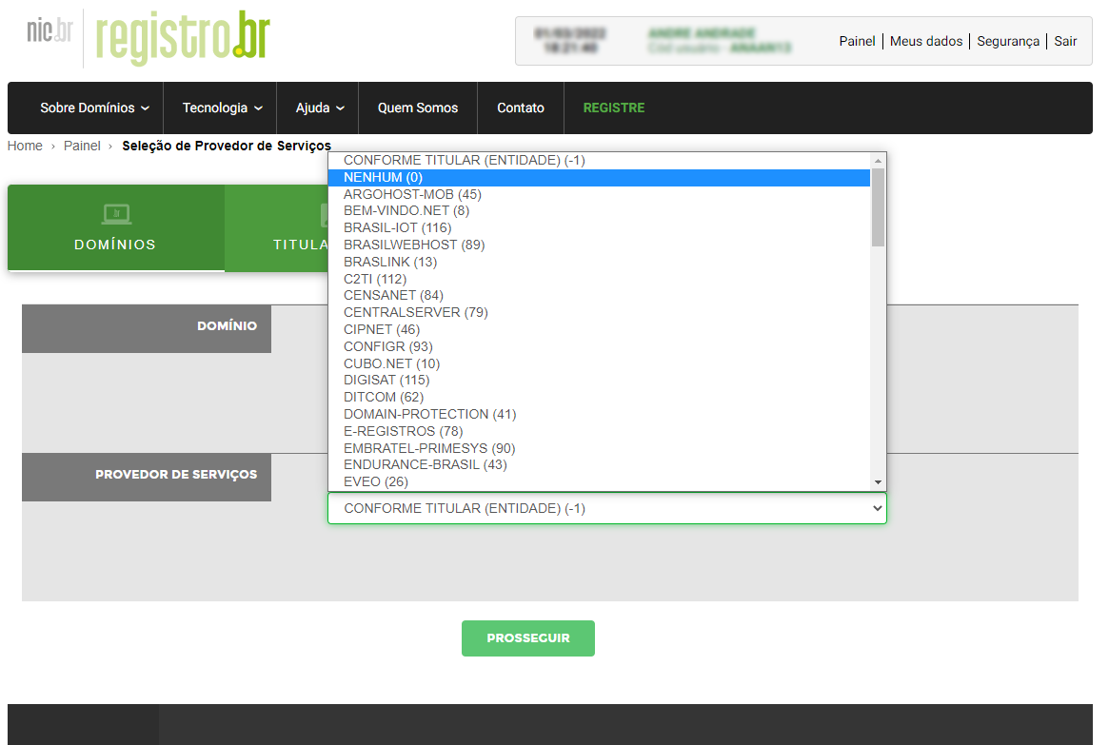
Task: Click the registro.br logo
Action: [183, 37]
